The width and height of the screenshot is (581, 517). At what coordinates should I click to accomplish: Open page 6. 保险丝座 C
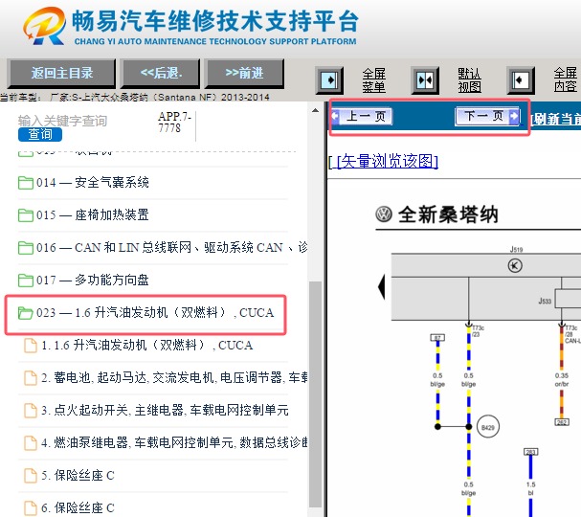pos(78,507)
